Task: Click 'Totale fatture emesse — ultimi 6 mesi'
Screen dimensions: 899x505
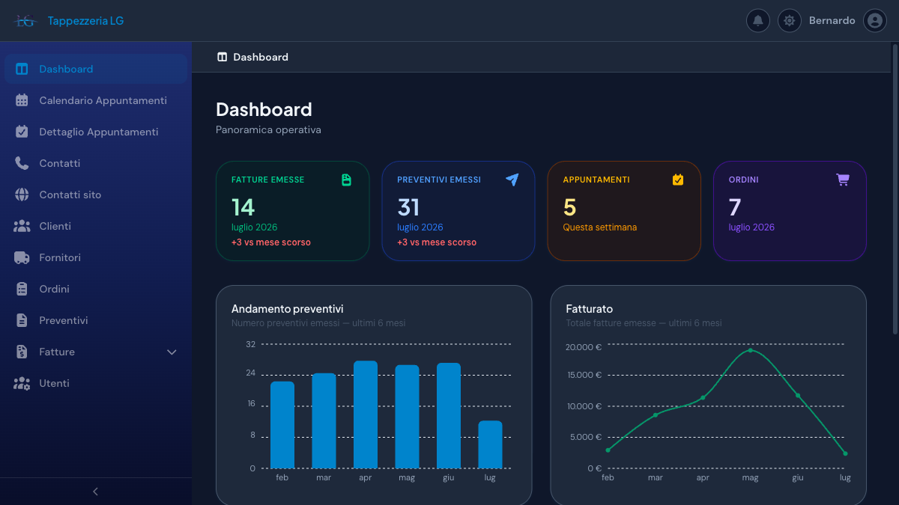Action: click(644, 323)
